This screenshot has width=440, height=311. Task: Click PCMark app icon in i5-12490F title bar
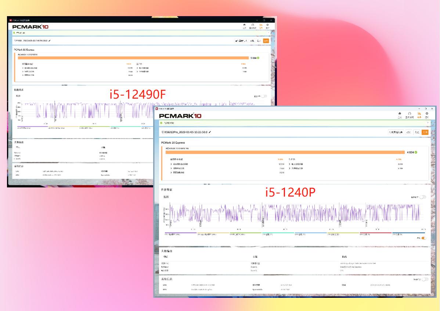10,20
